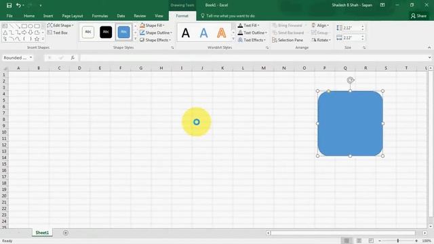The image size is (434, 244).
Task: Expand the Align menu in Arrange
Action: (x=321, y=25)
